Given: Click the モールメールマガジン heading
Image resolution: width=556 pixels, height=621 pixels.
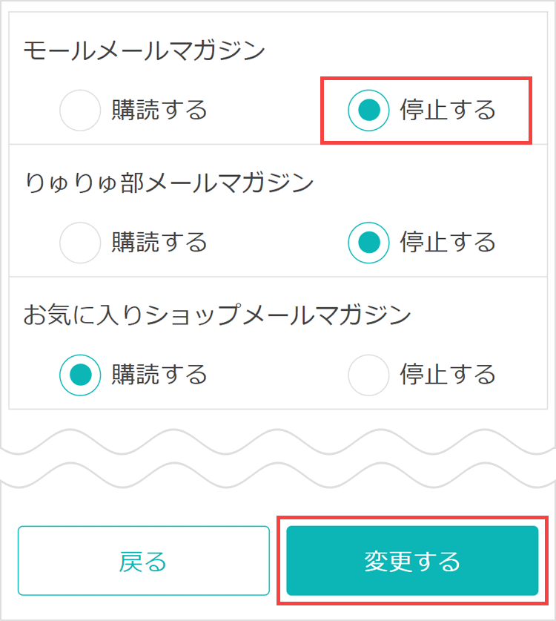Looking at the screenshot, I should [x=144, y=50].
